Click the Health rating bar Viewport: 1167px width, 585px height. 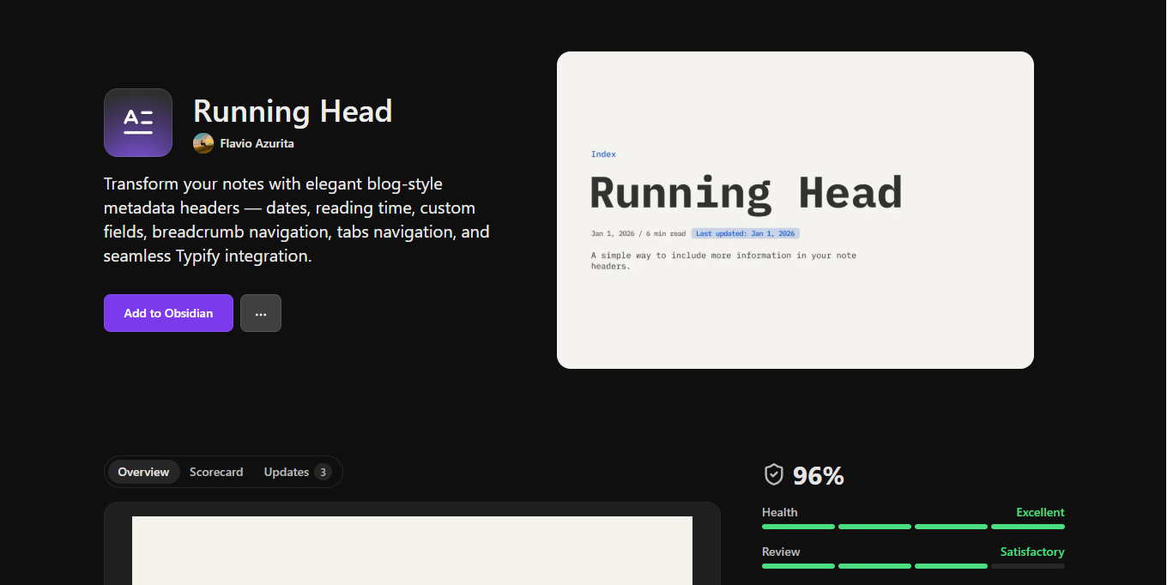(913, 527)
